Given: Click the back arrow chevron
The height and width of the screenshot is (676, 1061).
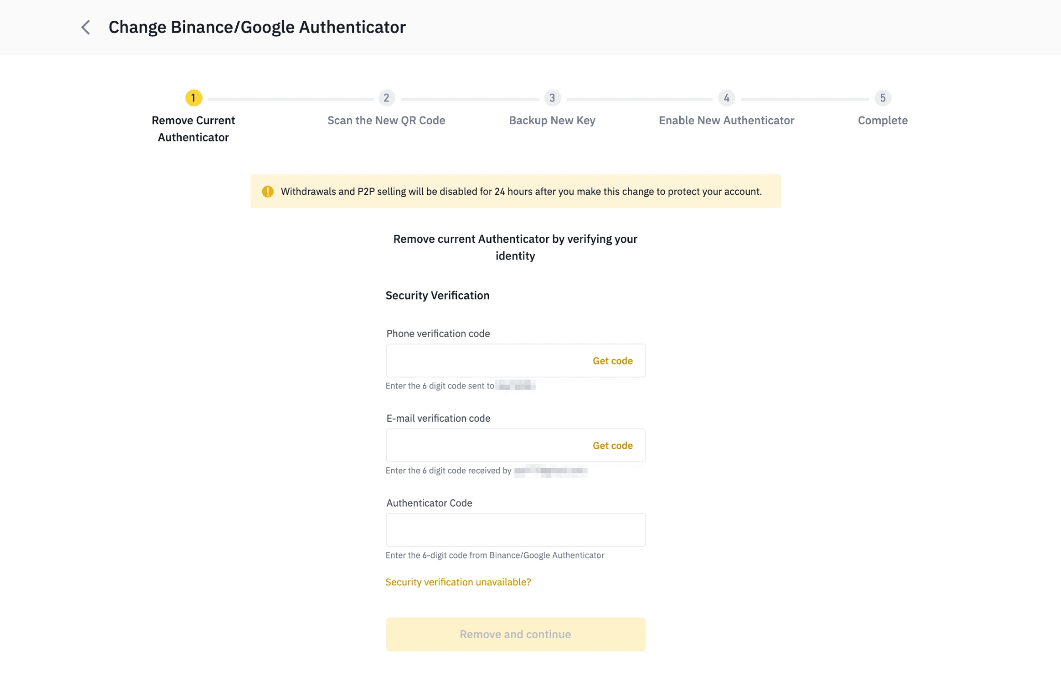Looking at the screenshot, I should [86, 27].
